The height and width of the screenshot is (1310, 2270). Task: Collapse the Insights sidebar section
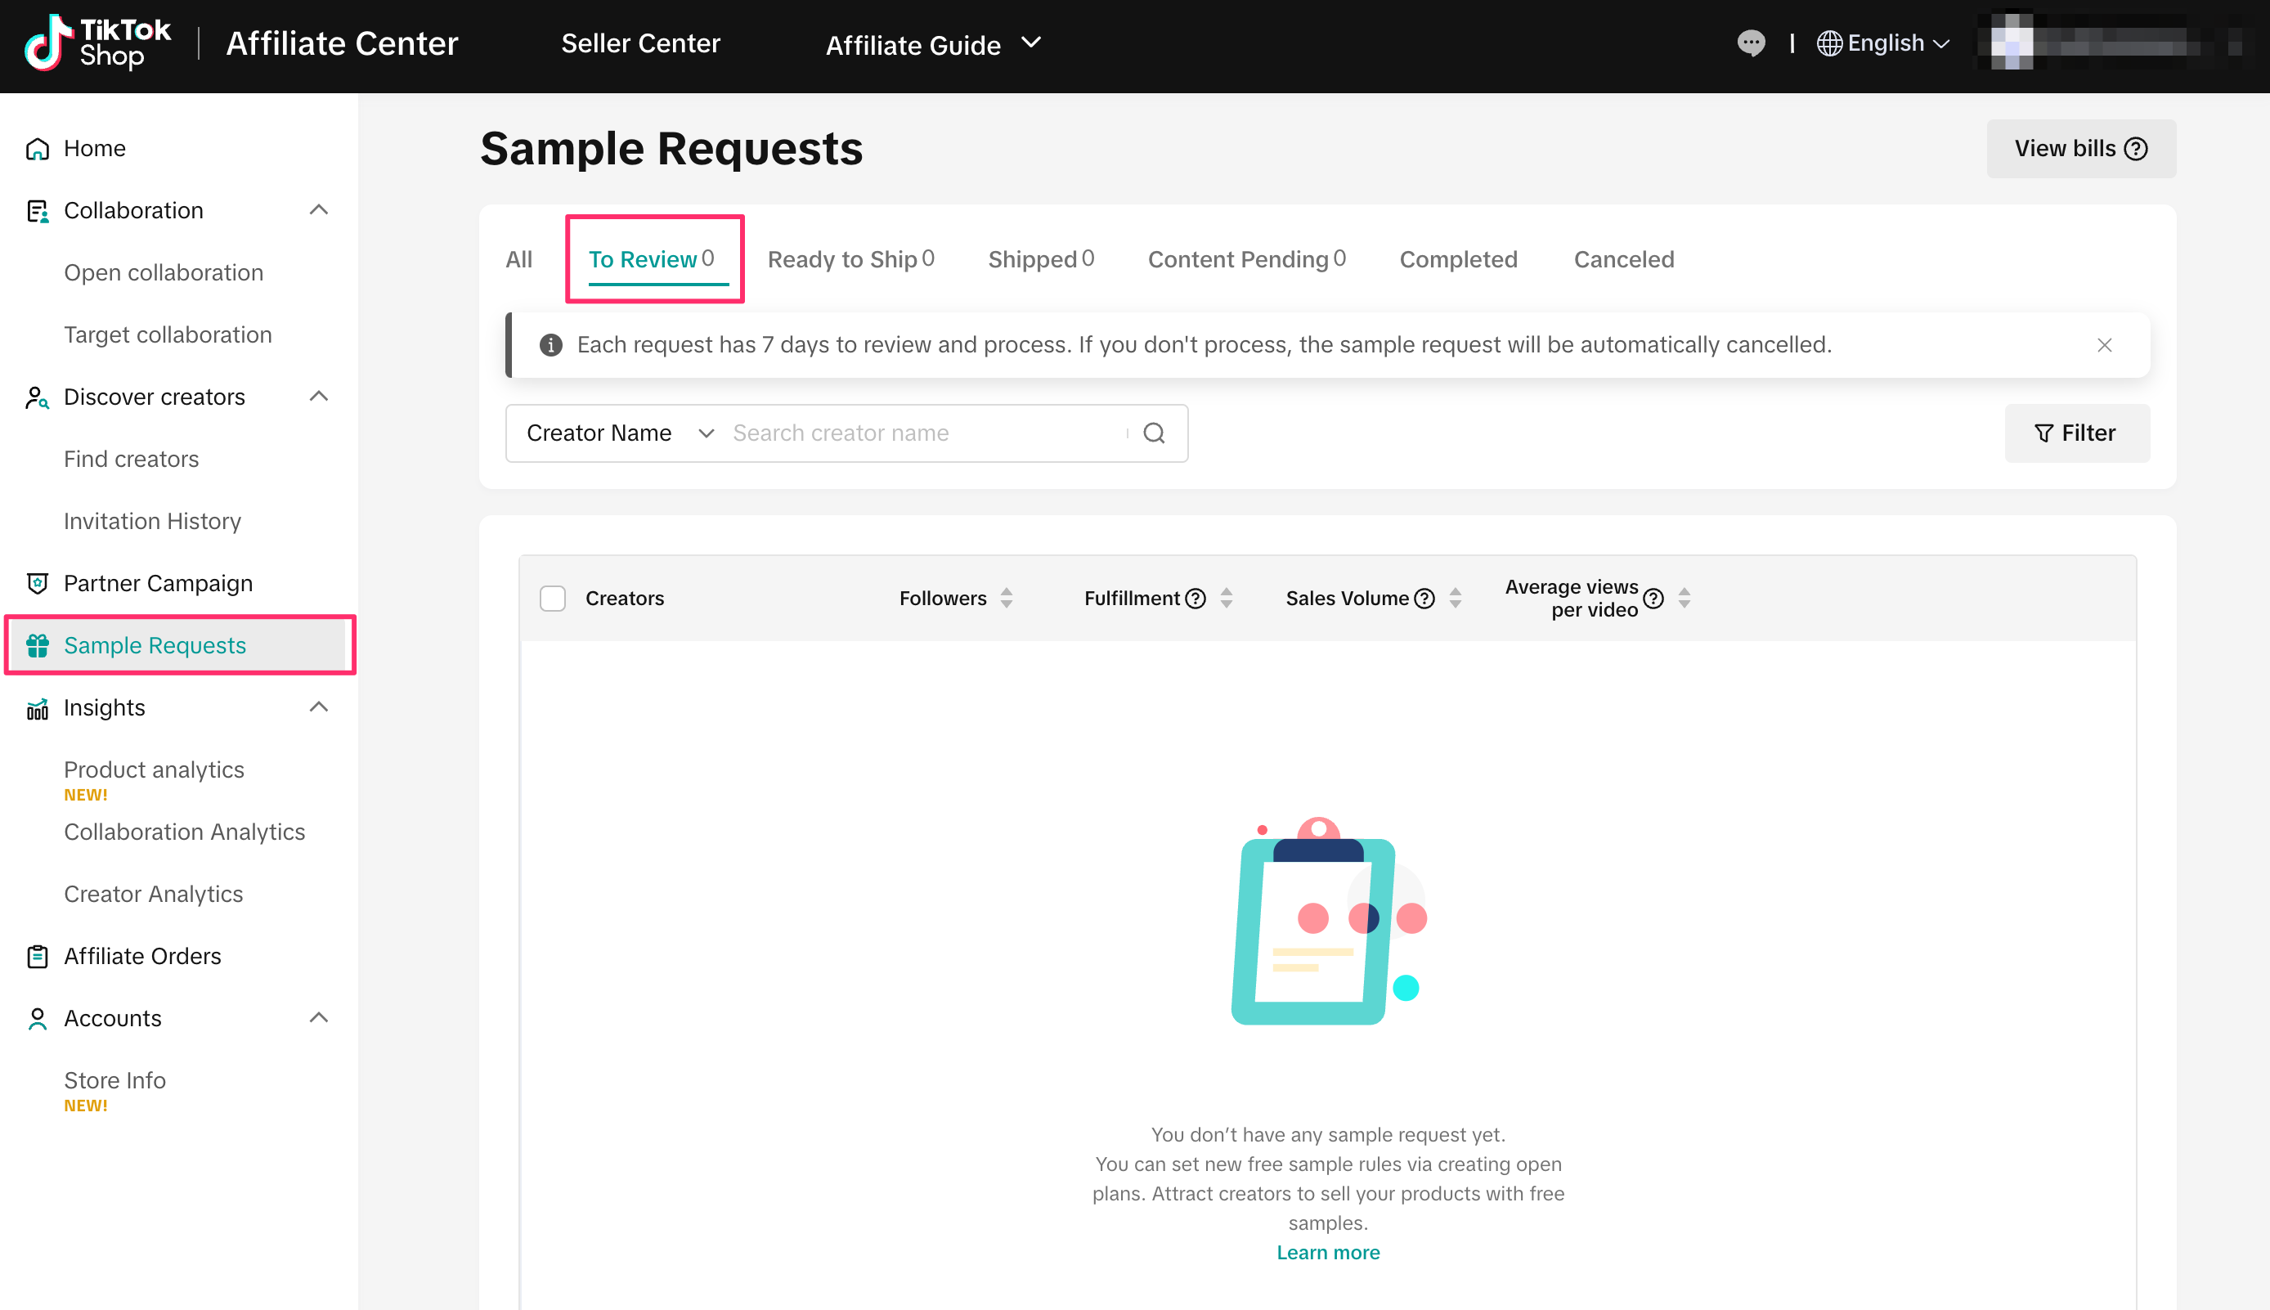[x=318, y=707]
